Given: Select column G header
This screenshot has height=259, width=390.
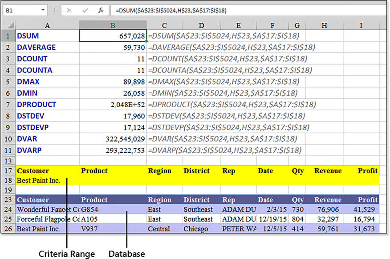Looking at the screenshot, I should [x=297, y=25].
